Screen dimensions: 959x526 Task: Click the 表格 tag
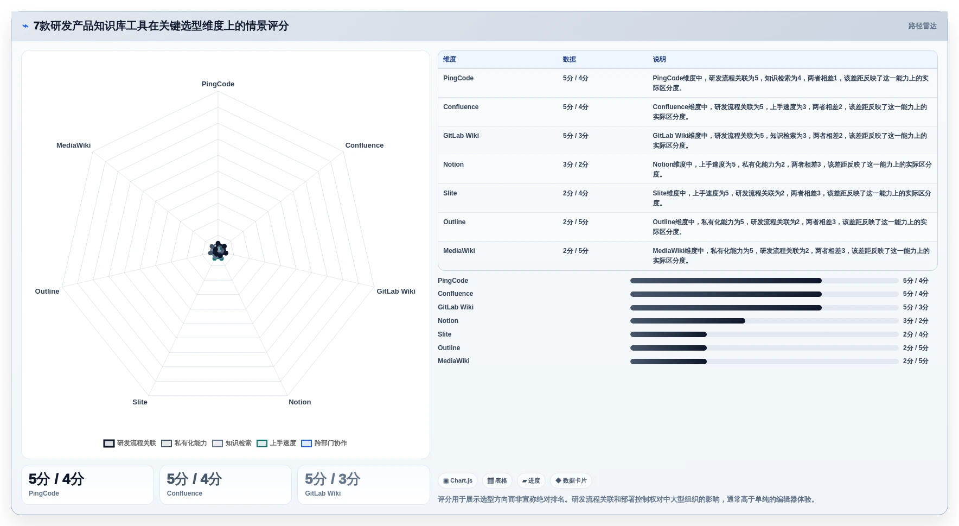click(497, 481)
